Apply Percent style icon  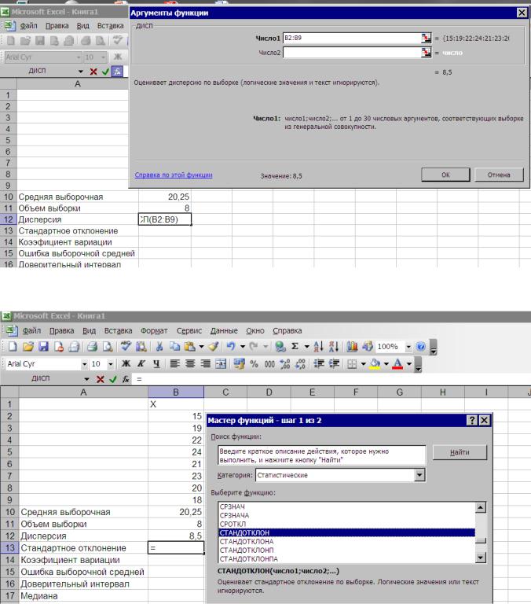tap(254, 363)
